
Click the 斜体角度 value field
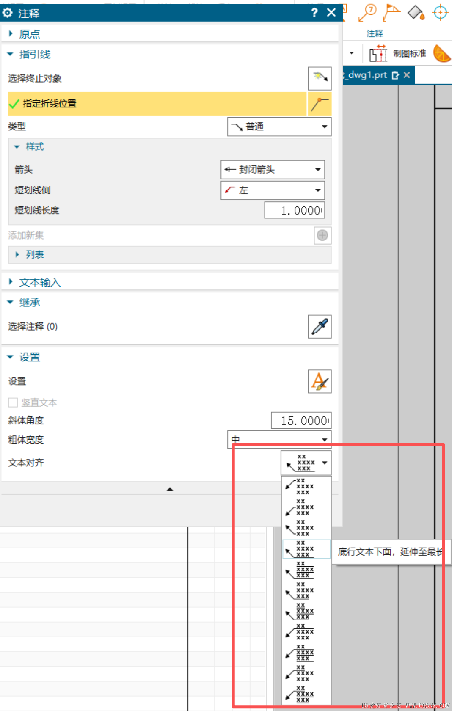[301, 421]
